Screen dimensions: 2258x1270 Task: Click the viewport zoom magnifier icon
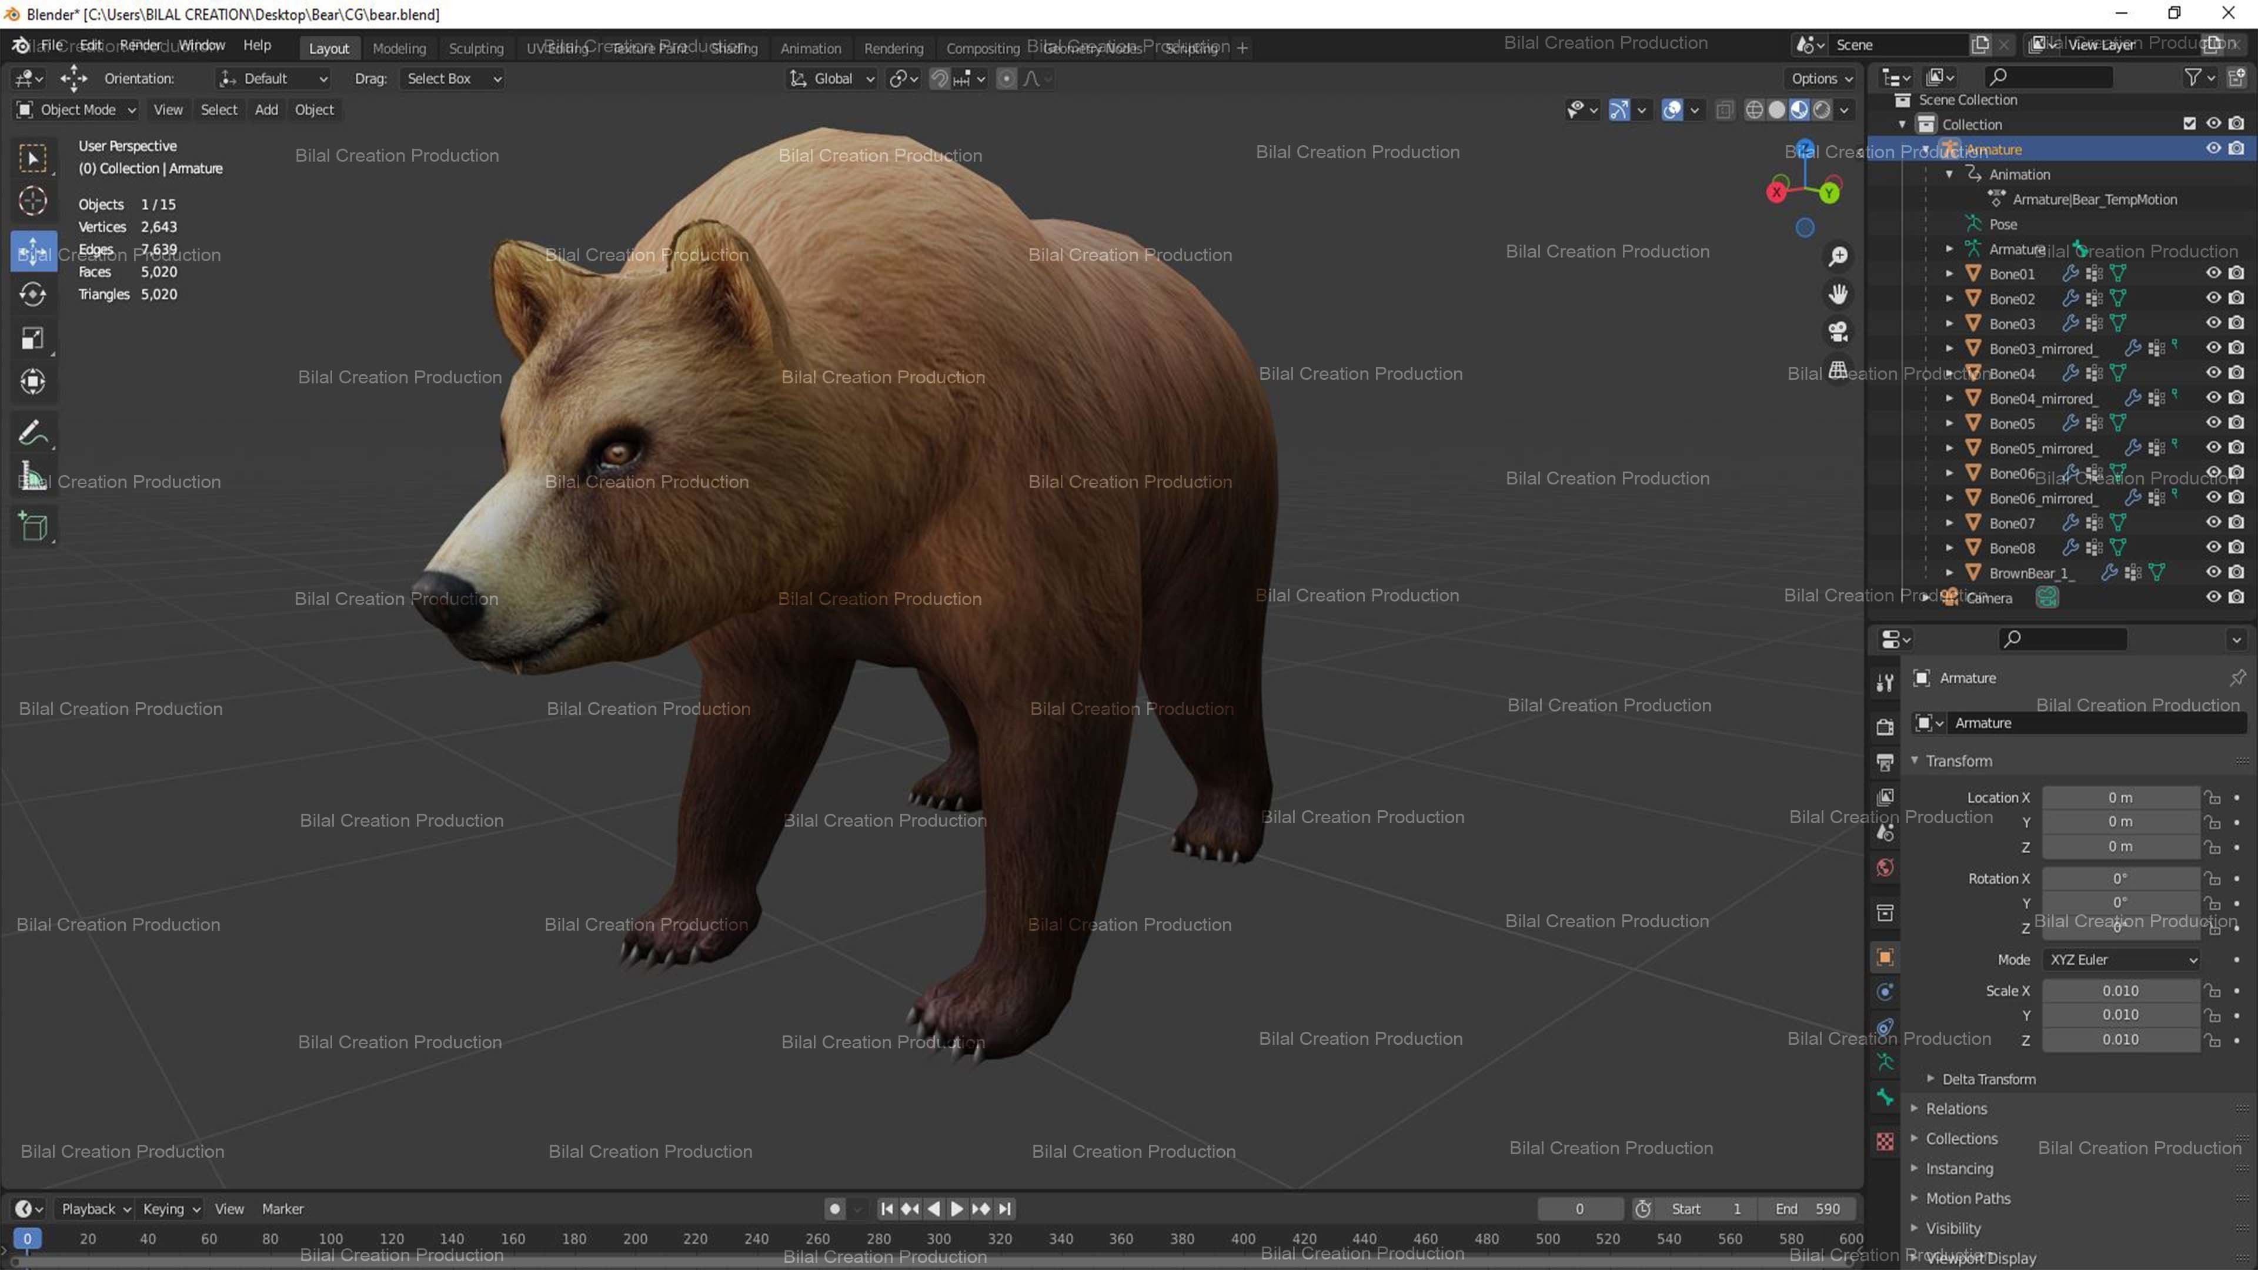(x=1837, y=256)
